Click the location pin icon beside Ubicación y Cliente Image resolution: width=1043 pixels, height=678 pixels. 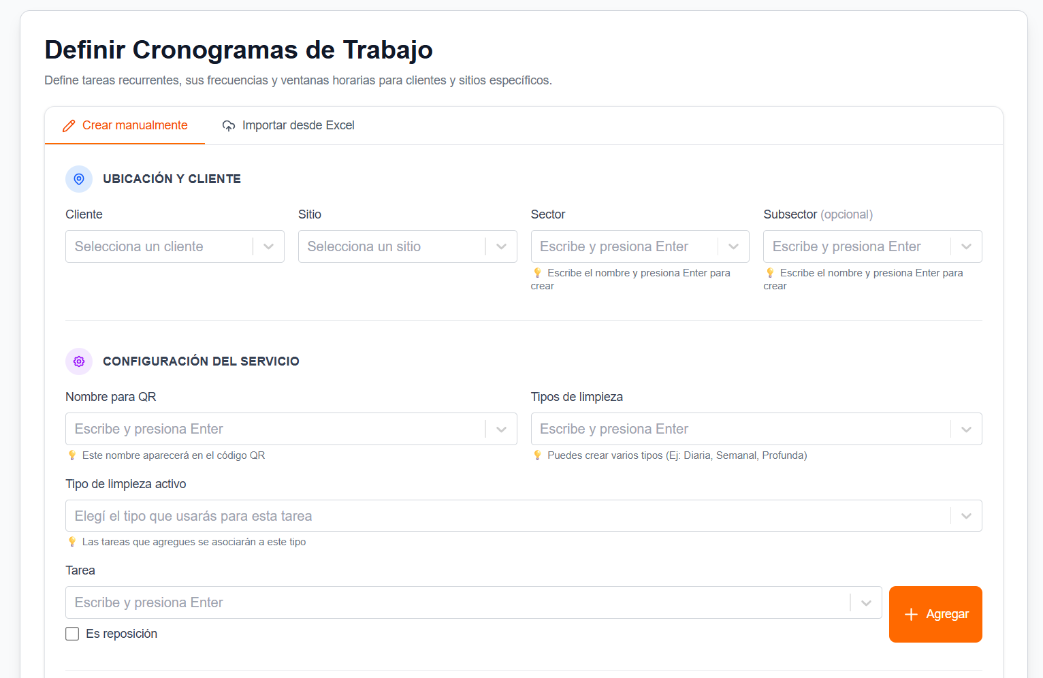[x=79, y=179]
